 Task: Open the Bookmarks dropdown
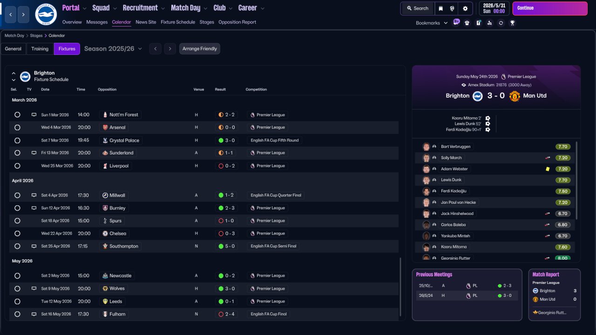(x=432, y=23)
